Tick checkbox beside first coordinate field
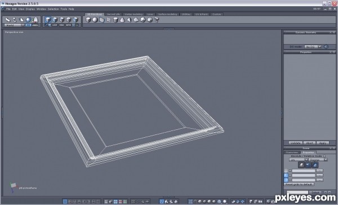This screenshot has width=338, height=205. pyautogui.click(x=290, y=171)
